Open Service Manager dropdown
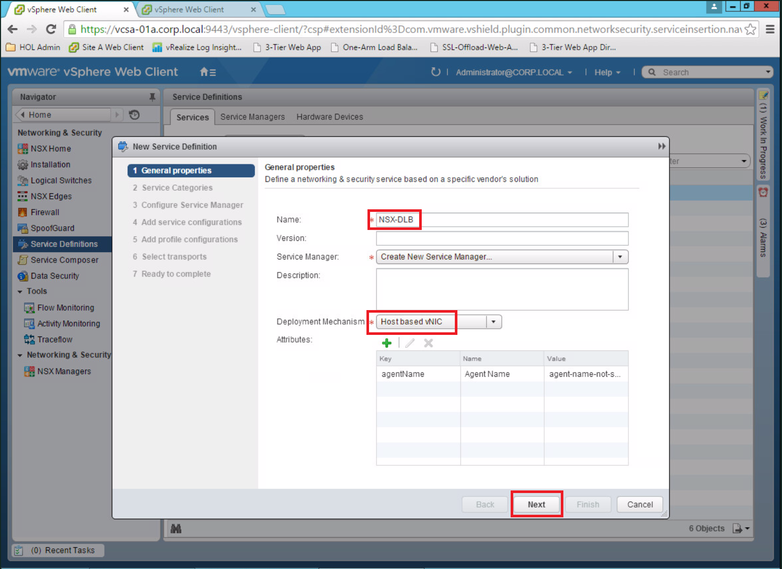The height and width of the screenshot is (569, 782). point(620,257)
